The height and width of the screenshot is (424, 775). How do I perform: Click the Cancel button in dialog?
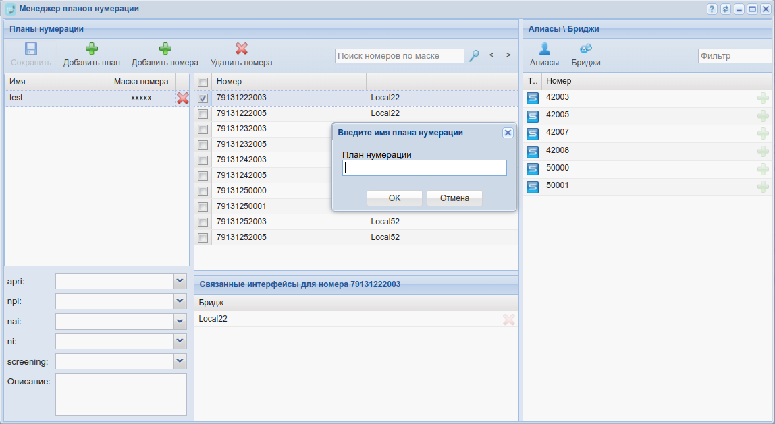[x=454, y=198]
